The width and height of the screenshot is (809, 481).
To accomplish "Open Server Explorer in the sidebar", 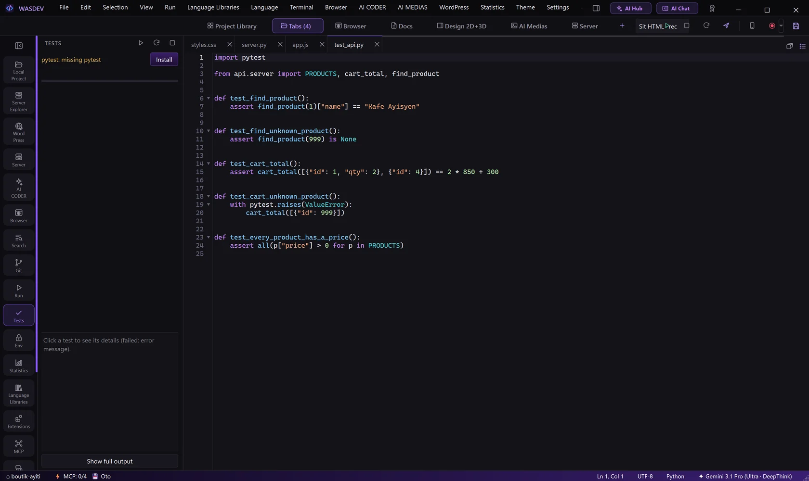I will coord(18,101).
